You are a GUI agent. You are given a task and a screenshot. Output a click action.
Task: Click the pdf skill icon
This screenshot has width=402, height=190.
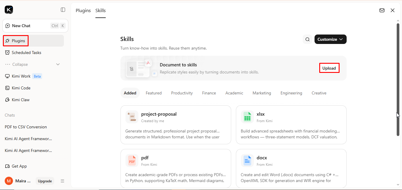(x=132, y=160)
